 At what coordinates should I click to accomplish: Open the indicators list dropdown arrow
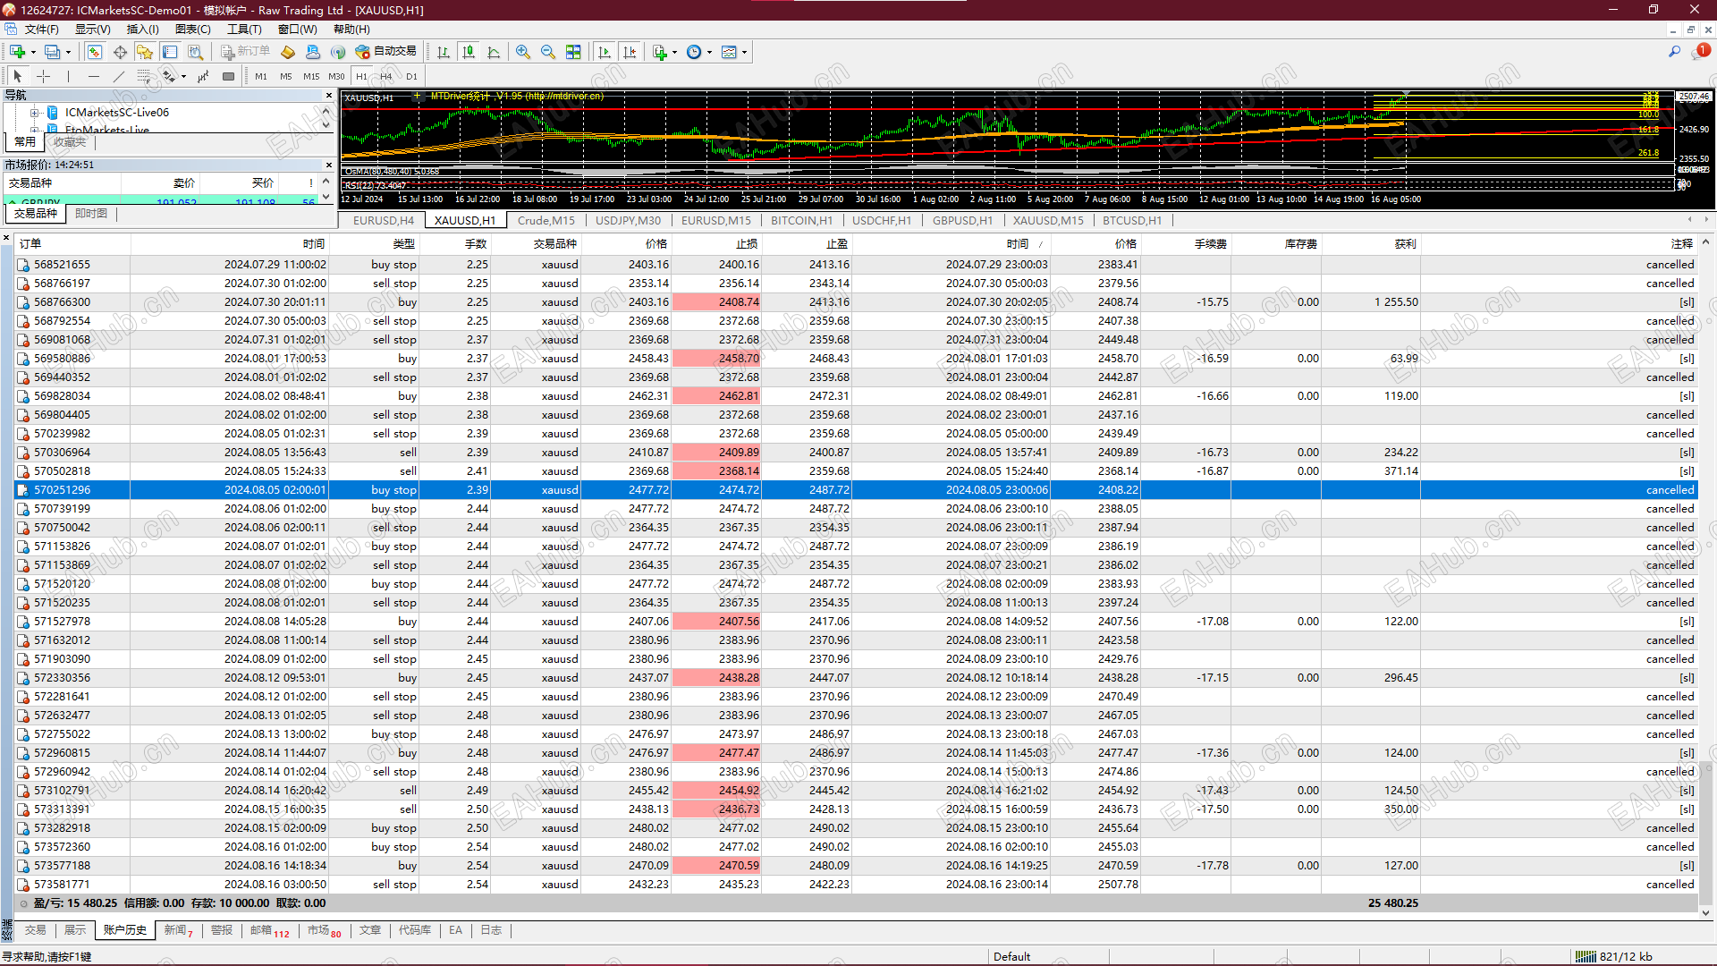(x=674, y=52)
